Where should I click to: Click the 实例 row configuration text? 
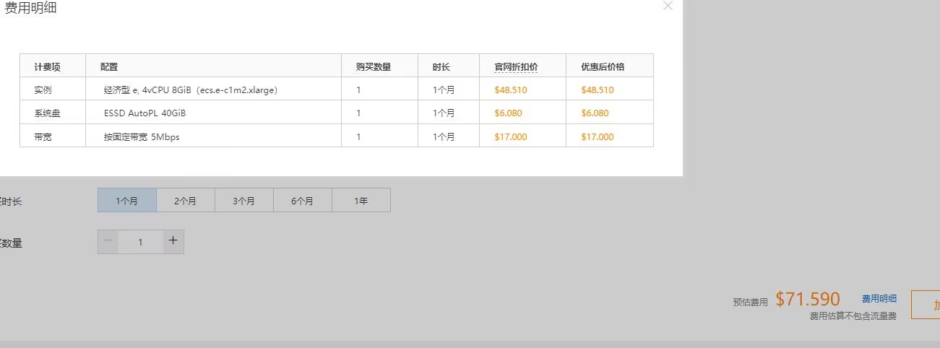[x=191, y=90]
